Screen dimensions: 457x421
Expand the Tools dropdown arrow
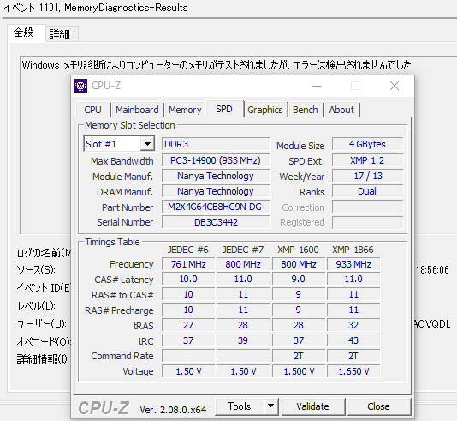(x=271, y=406)
